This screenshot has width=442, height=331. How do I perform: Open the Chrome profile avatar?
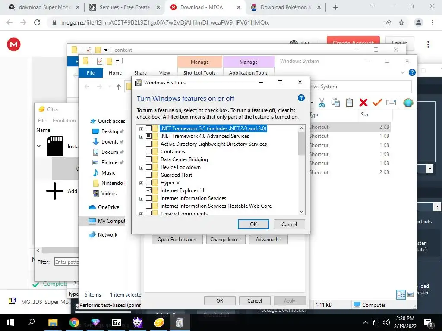point(419,22)
